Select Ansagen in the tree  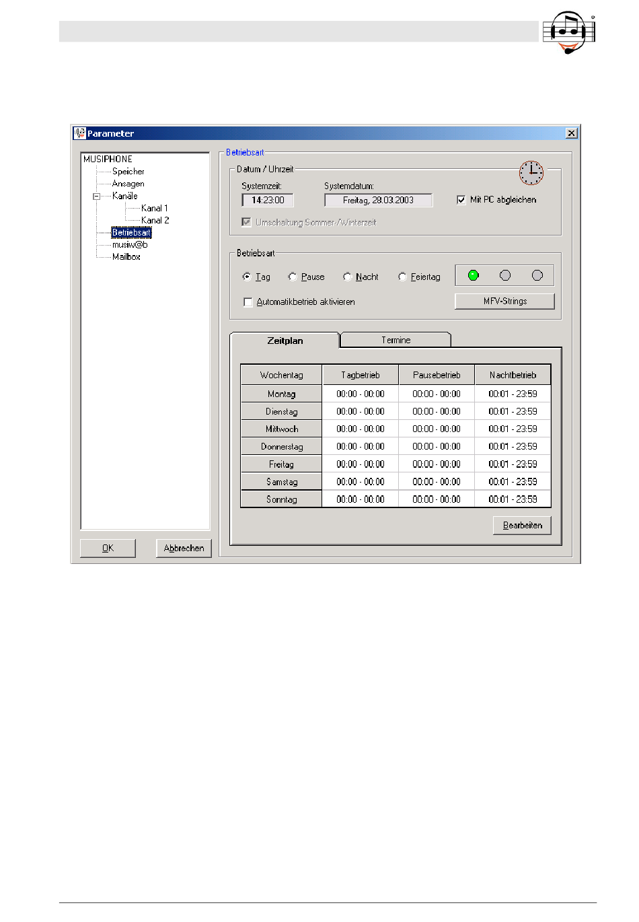click(x=128, y=184)
